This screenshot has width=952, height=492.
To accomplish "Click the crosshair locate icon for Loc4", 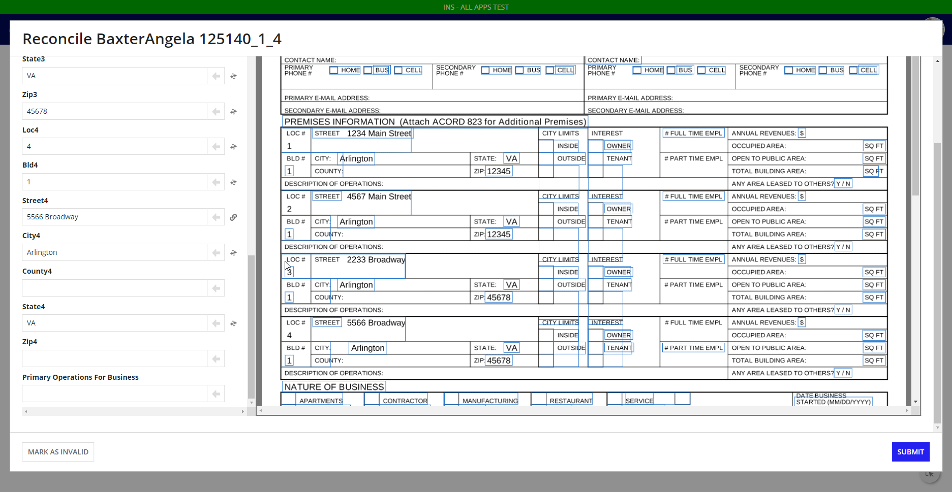I will click(x=233, y=147).
